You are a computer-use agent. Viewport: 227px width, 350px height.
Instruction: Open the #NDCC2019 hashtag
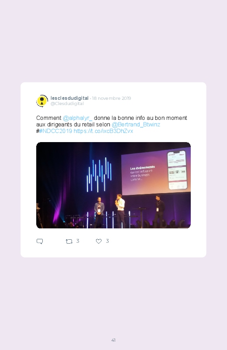coord(56,131)
